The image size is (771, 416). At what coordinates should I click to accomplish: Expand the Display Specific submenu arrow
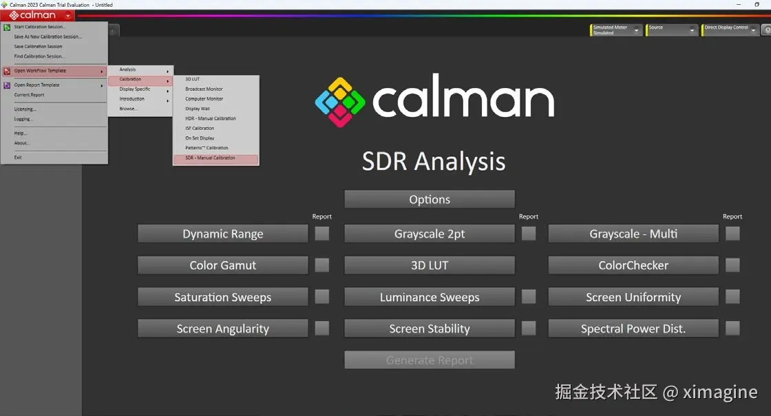[x=168, y=91]
